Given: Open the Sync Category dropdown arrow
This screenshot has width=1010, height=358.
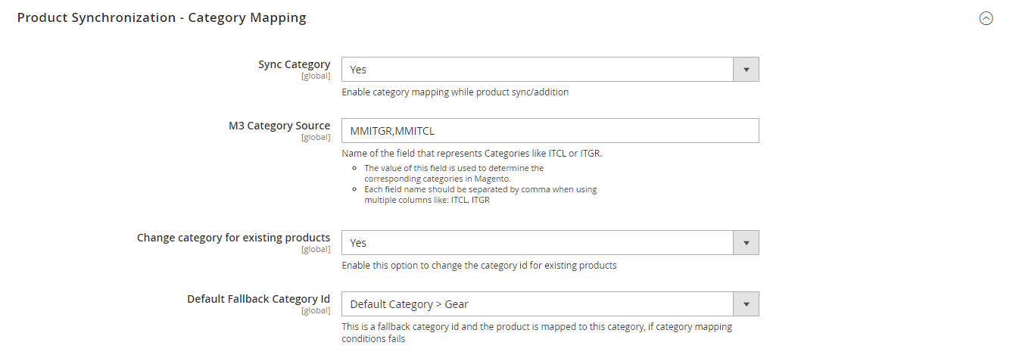Looking at the screenshot, I should pos(746,70).
